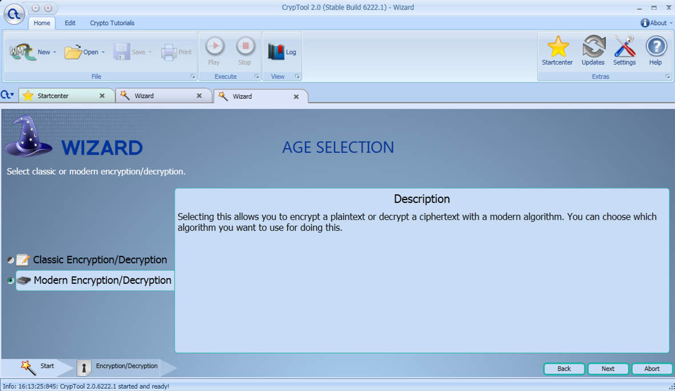Click the Save floppy disk icon
Viewport: 675px width, 391px height.
pyautogui.click(x=122, y=52)
